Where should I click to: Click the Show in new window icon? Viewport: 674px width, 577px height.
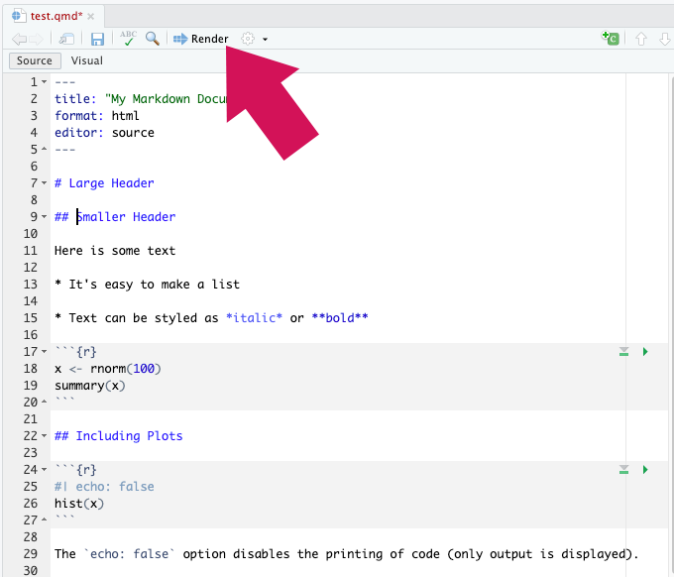[x=66, y=39]
